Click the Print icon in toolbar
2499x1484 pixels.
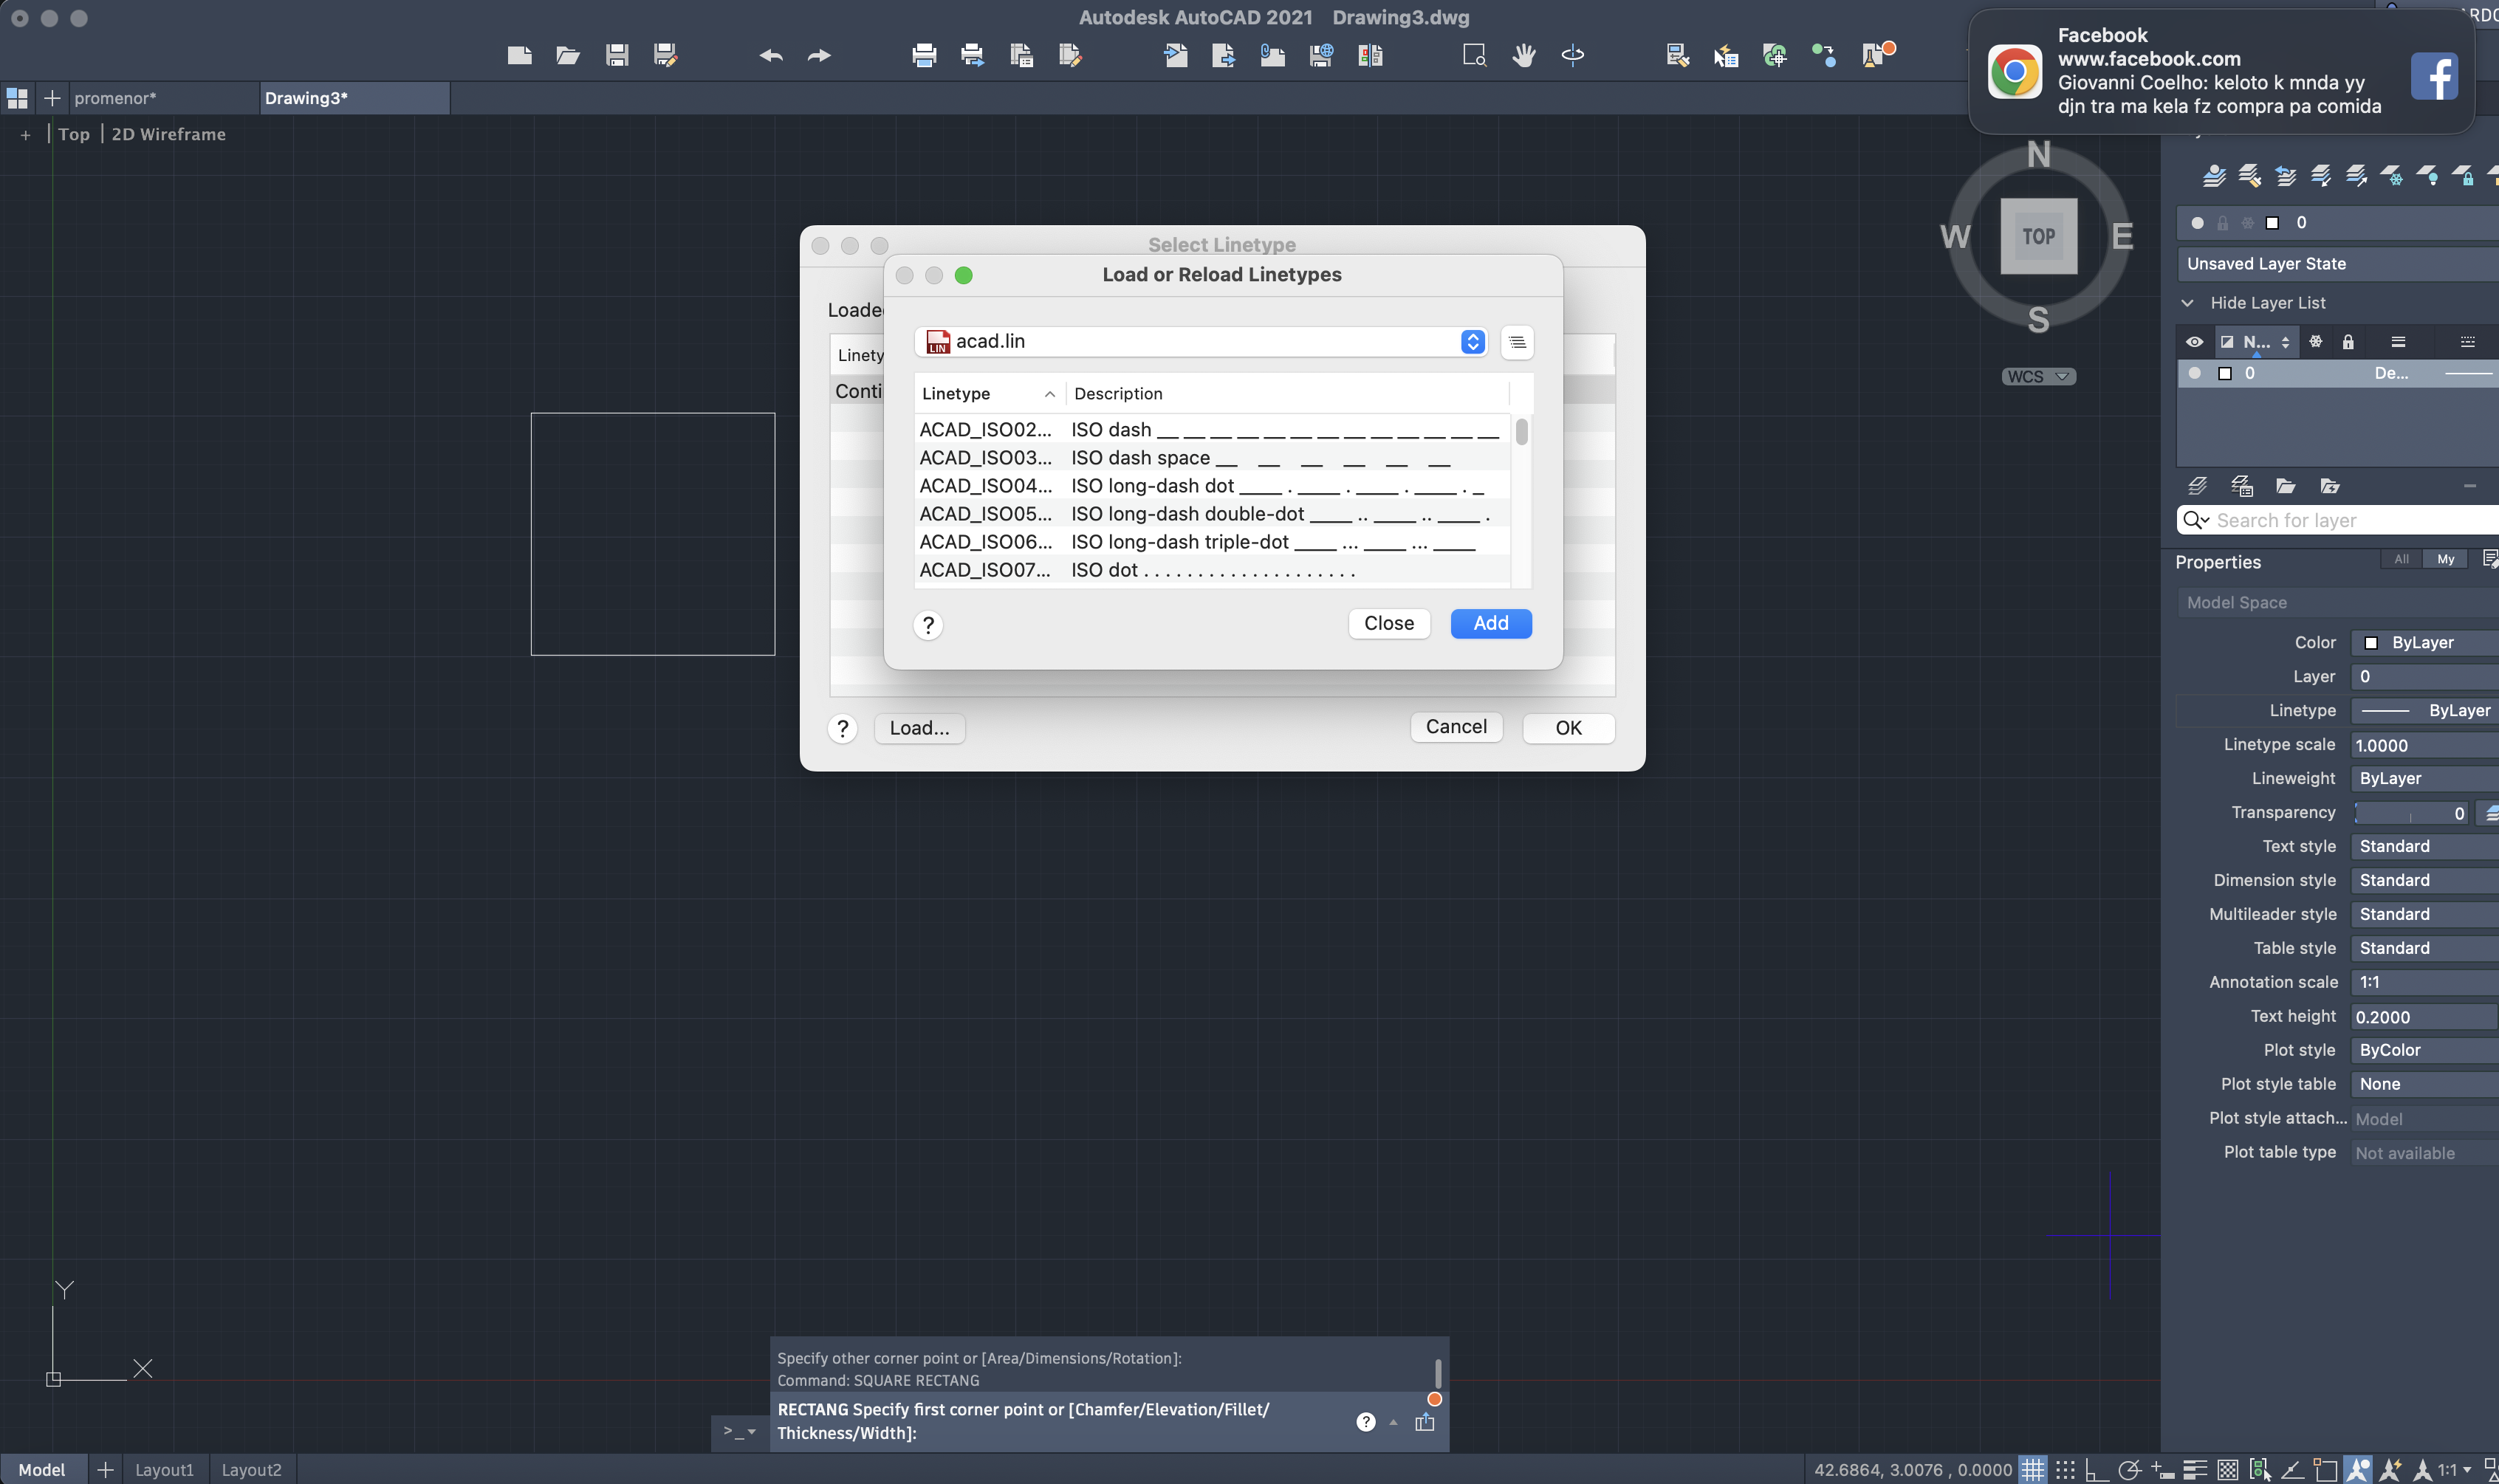click(924, 55)
